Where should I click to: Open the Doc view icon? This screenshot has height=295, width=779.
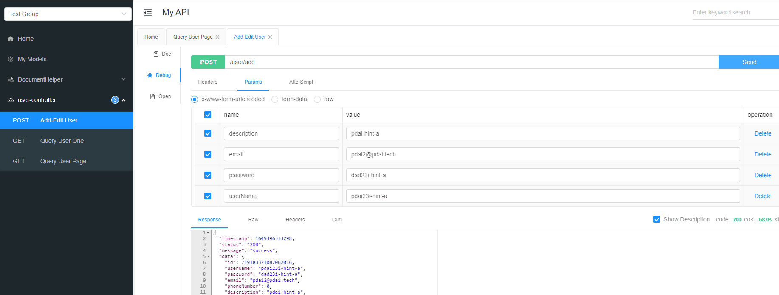[156, 54]
